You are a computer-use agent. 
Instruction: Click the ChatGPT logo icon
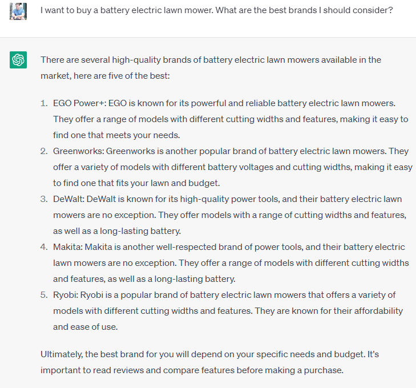[18, 60]
